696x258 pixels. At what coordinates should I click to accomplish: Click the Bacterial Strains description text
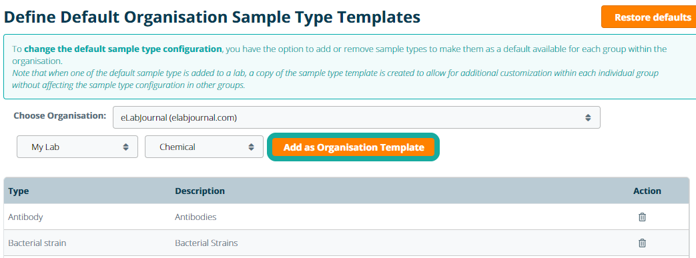[206, 243]
